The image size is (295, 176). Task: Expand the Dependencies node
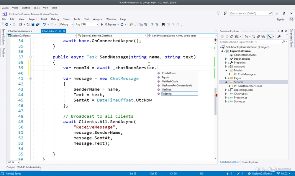(226, 59)
